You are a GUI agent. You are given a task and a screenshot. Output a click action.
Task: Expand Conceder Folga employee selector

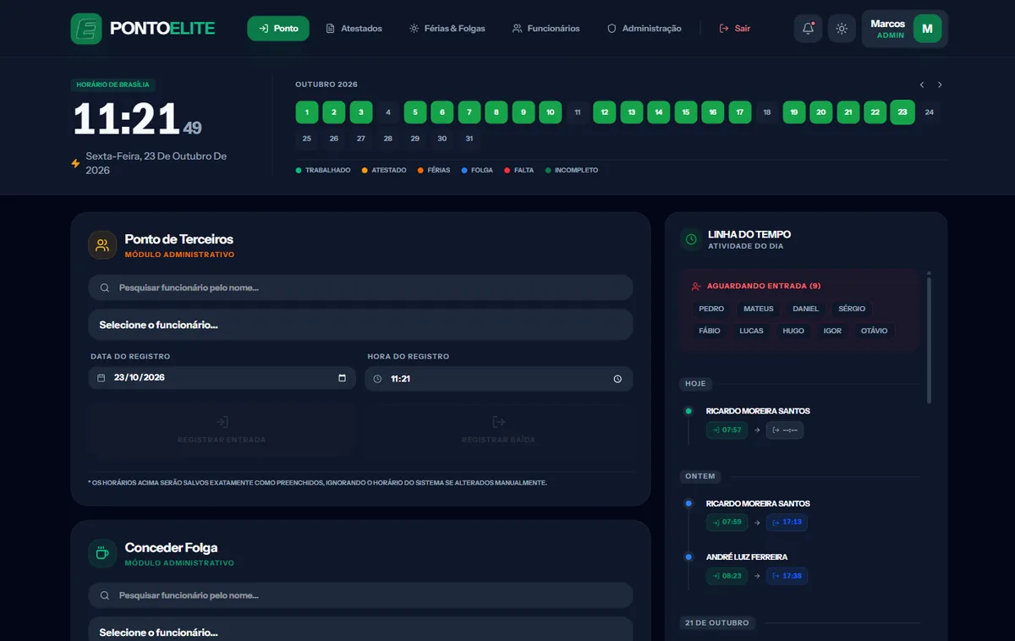[x=360, y=631]
